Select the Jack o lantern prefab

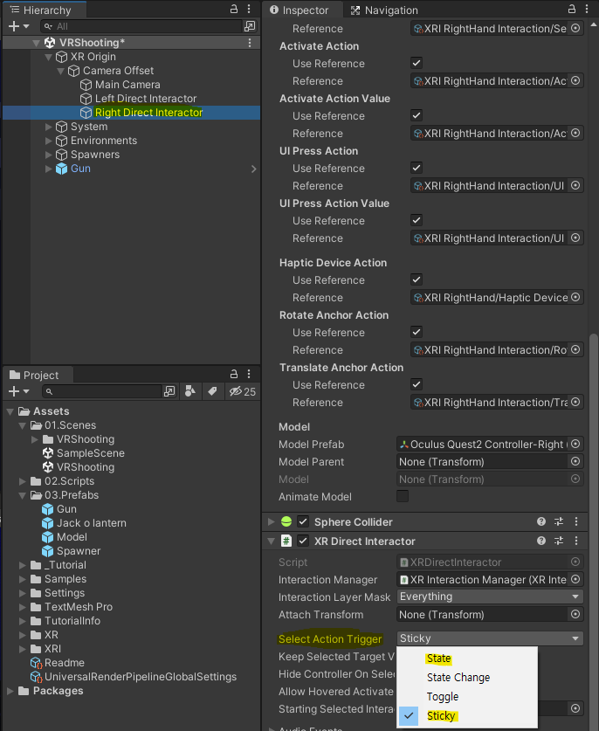(91, 523)
